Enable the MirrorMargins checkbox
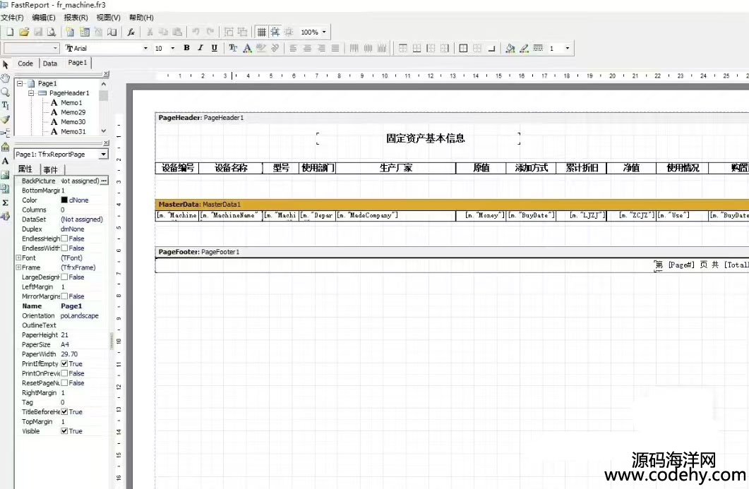Screen dimensions: 749x489 click(64, 296)
